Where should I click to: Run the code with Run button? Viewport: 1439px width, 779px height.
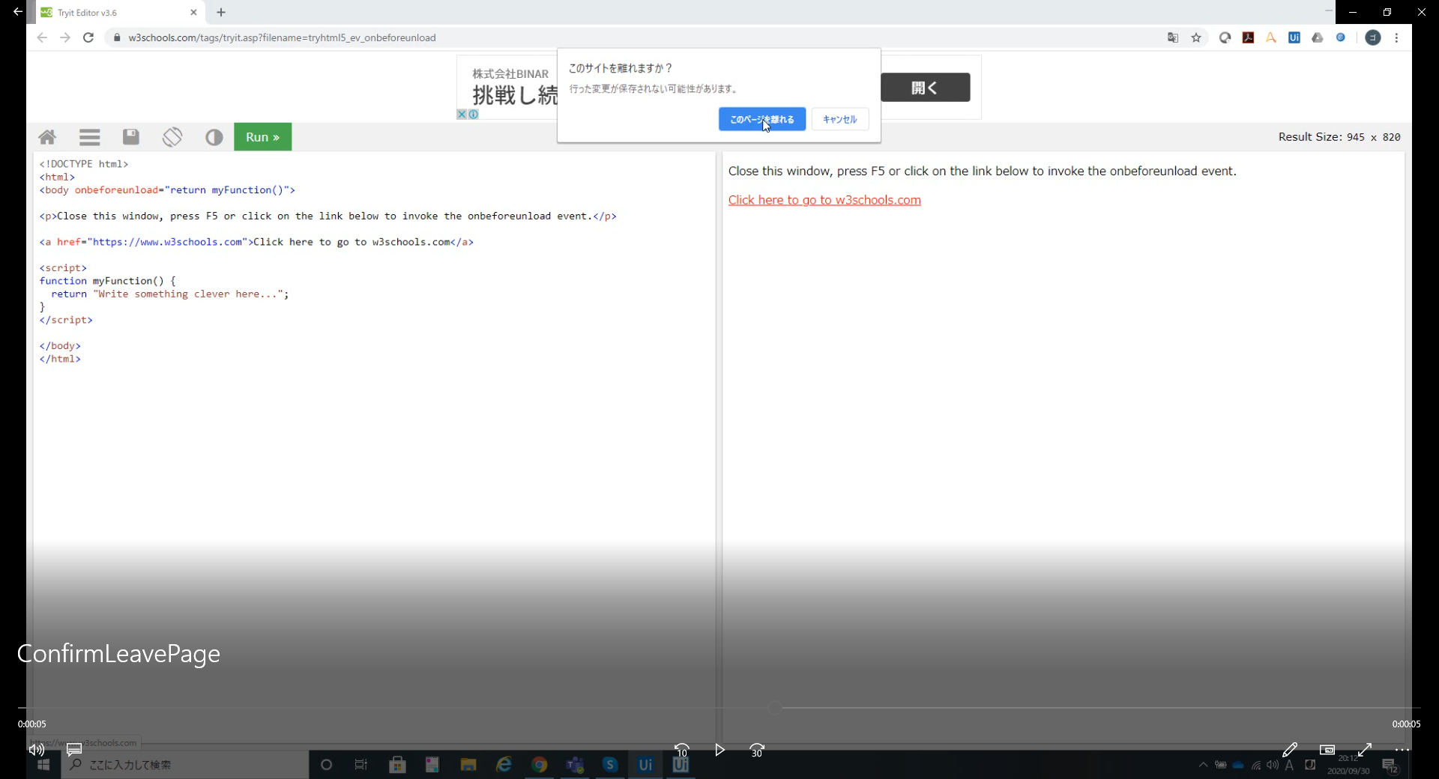[x=262, y=137]
